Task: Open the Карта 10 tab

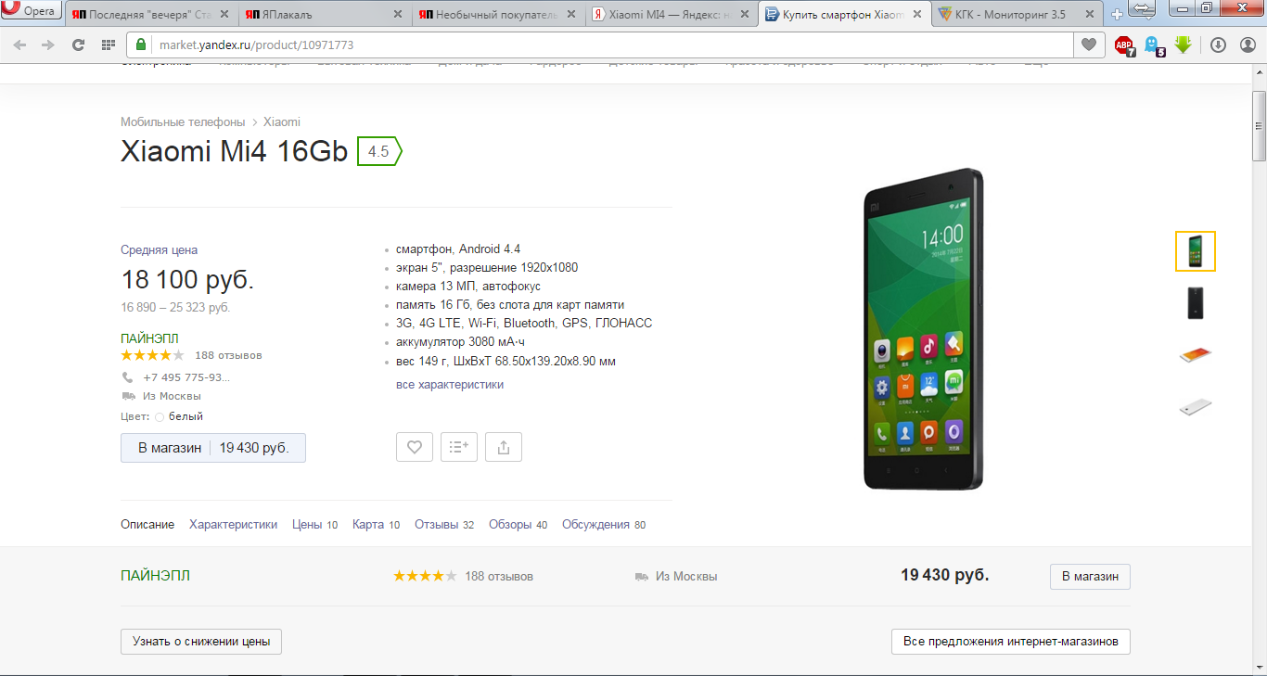Action: [x=376, y=525]
